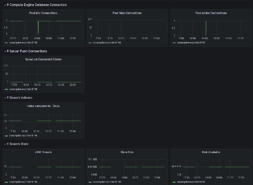Toggle sonarqube-exporter legend label under Pool Max Connections
Viewport: 253px width, 185px height.
click(107, 43)
